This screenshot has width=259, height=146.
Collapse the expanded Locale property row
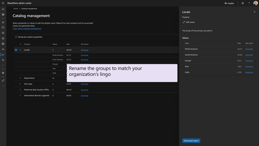(x=20, y=50)
